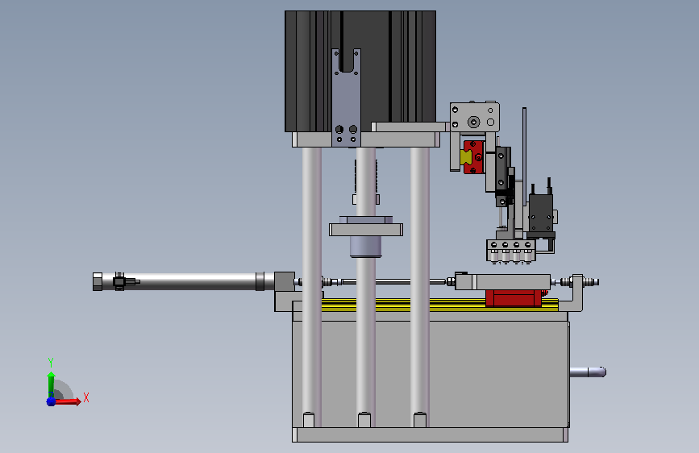
Task: Select the yellow rail section in red block
Action: click(x=465, y=157)
